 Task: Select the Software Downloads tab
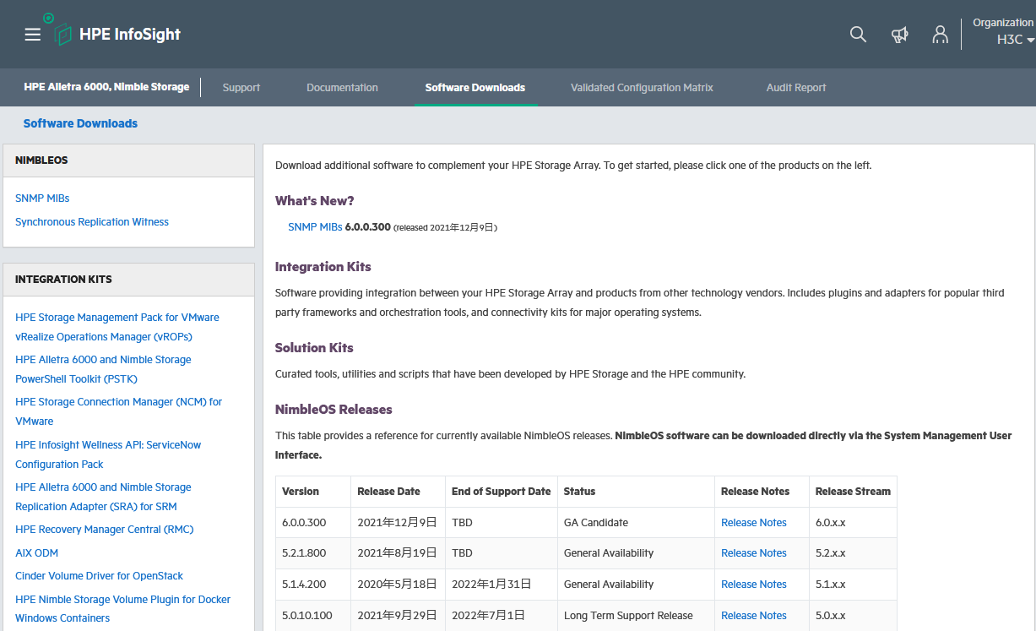click(475, 88)
